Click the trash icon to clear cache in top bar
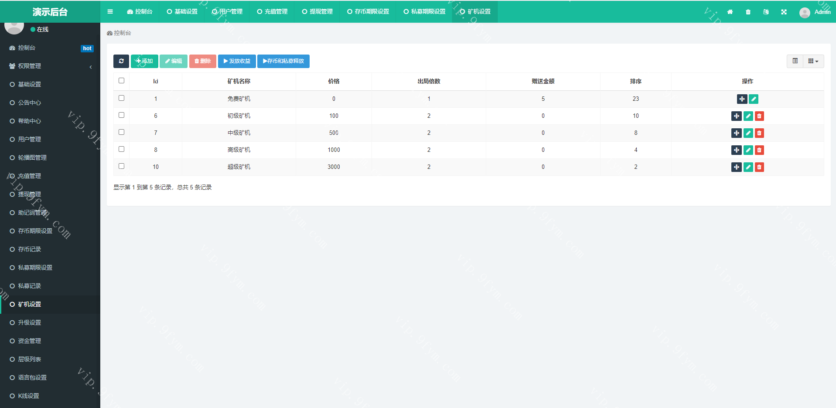The width and height of the screenshot is (836, 408). pyautogui.click(x=748, y=12)
